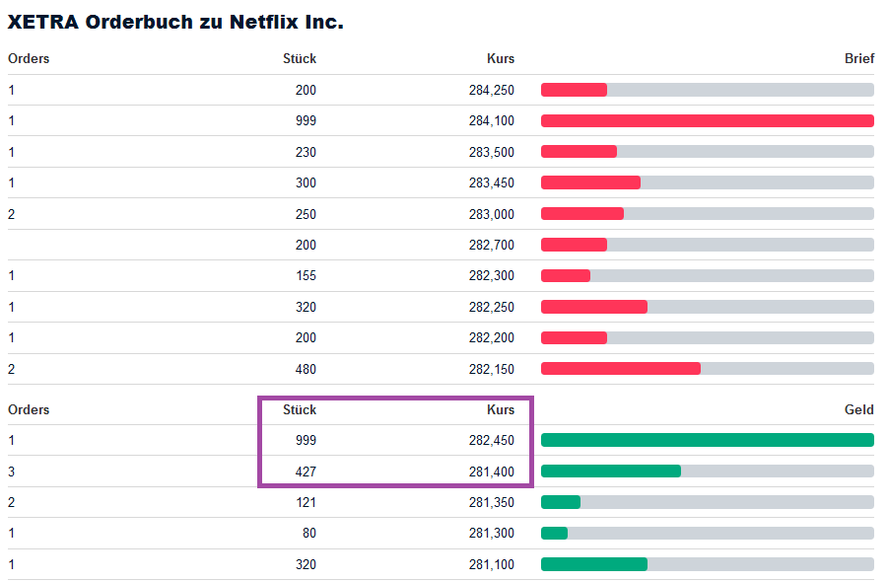Select the quantity 121 cell
Image resolution: width=887 pixels, height=581 pixels.
pyautogui.click(x=306, y=502)
